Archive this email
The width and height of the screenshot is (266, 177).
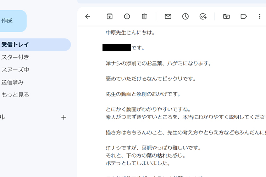pyautogui.click(x=110, y=16)
